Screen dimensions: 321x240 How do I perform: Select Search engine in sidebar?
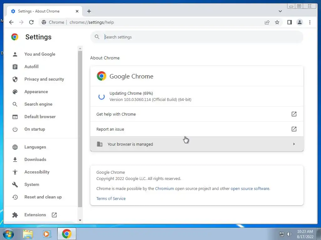(x=38, y=104)
